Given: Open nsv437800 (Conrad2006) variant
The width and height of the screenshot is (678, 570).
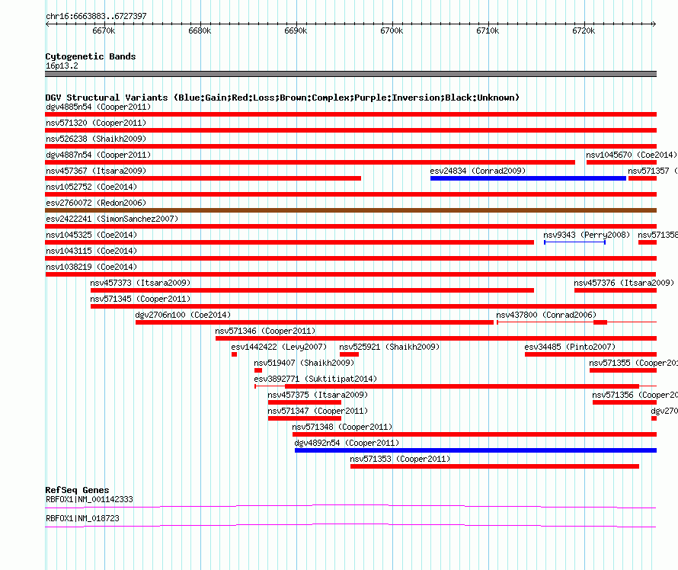Looking at the screenshot, I should coord(546,315).
